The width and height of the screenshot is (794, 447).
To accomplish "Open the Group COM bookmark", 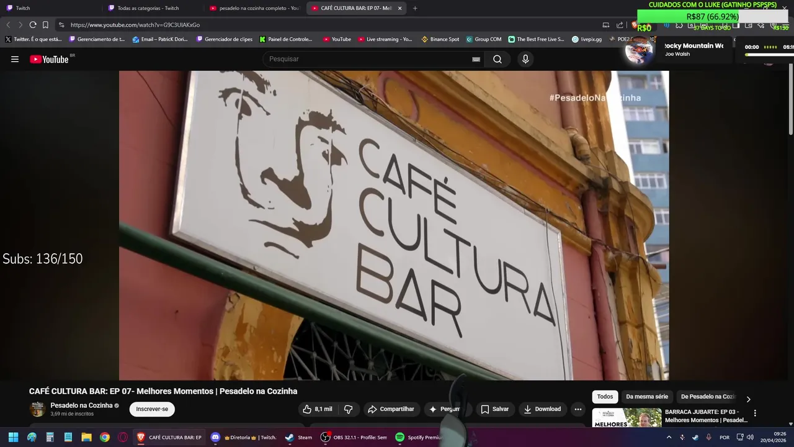I will click(484, 39).
